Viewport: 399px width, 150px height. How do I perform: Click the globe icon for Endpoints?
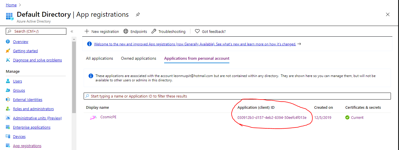pos(126,31)
